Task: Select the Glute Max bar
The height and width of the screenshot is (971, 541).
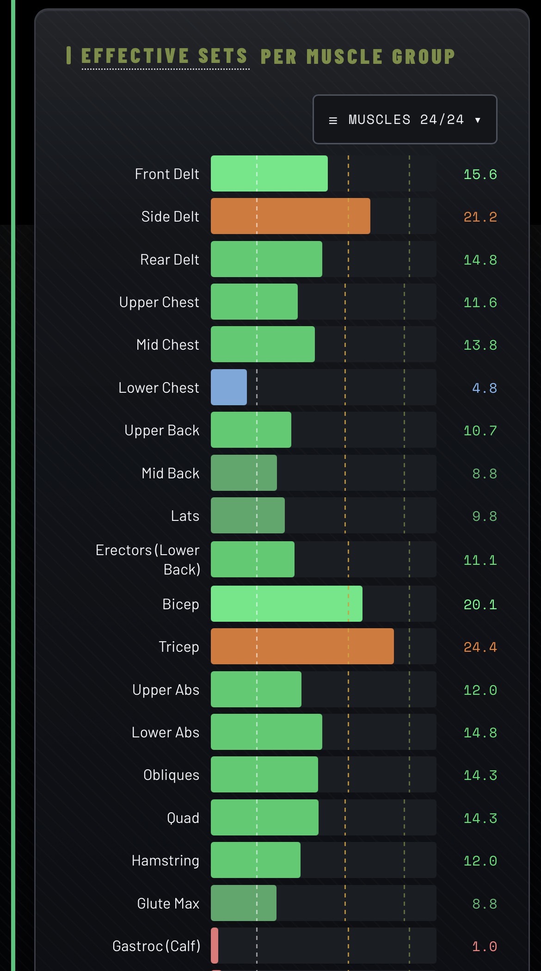Action: 244,903
